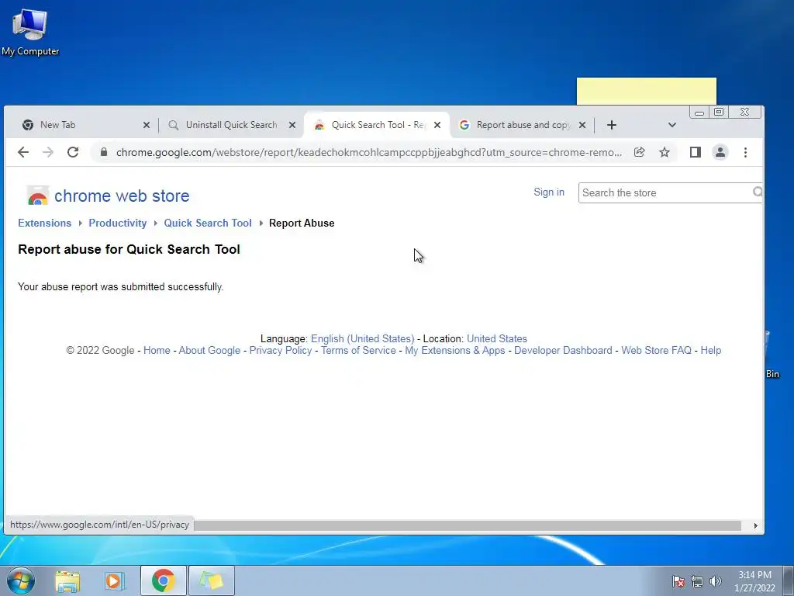Screen dimensions: 794x596
Task: Open the Home footer link
Action: (x=157, y=350)
